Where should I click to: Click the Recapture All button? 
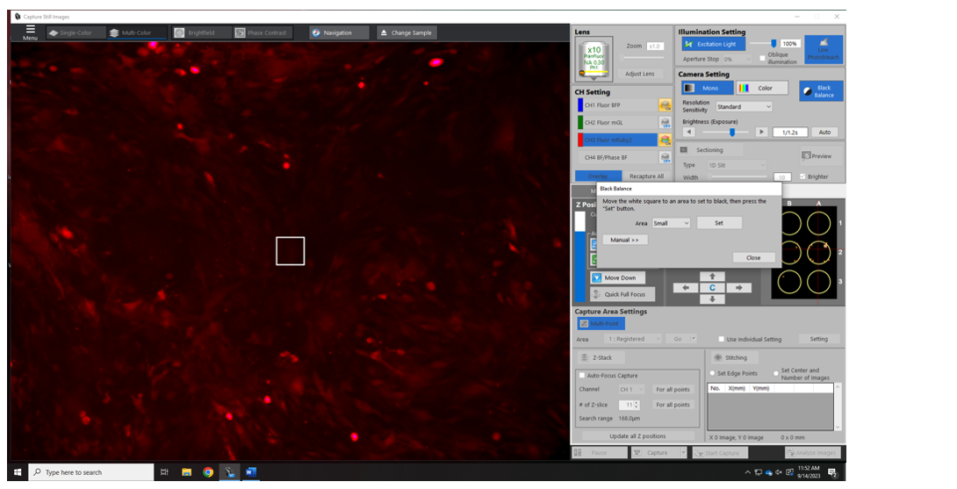(646, 176)
